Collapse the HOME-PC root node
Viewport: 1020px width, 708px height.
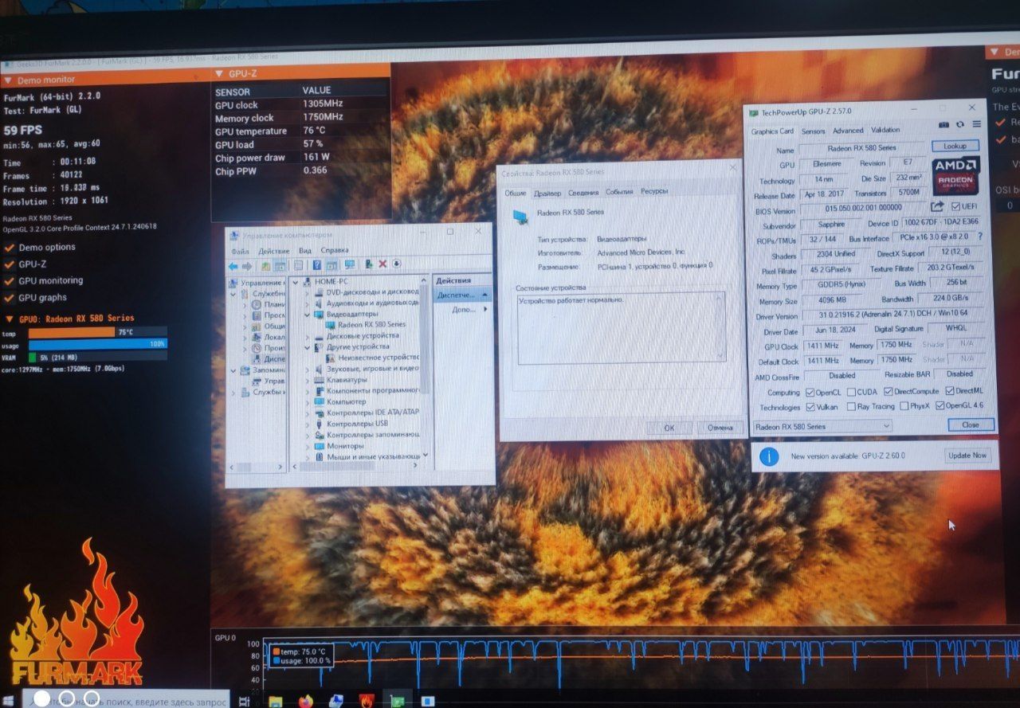pos(296,282)
